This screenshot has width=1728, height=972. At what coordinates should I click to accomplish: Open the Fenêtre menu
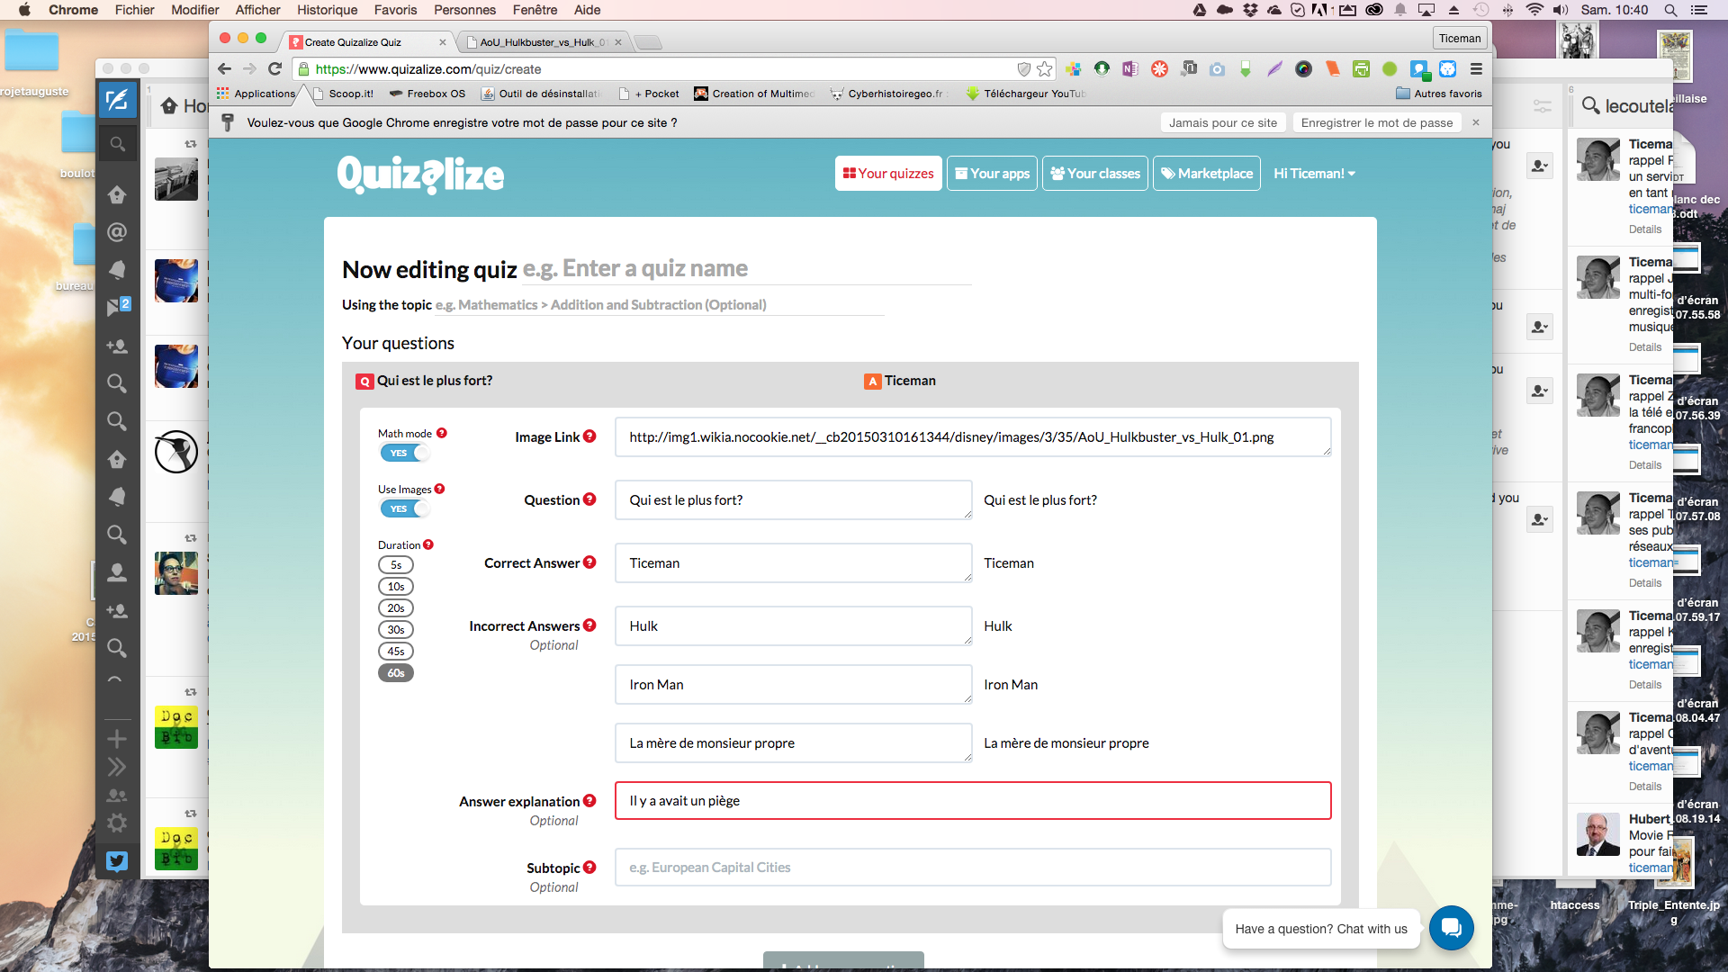pyautogui.click(x=535, y=10)
